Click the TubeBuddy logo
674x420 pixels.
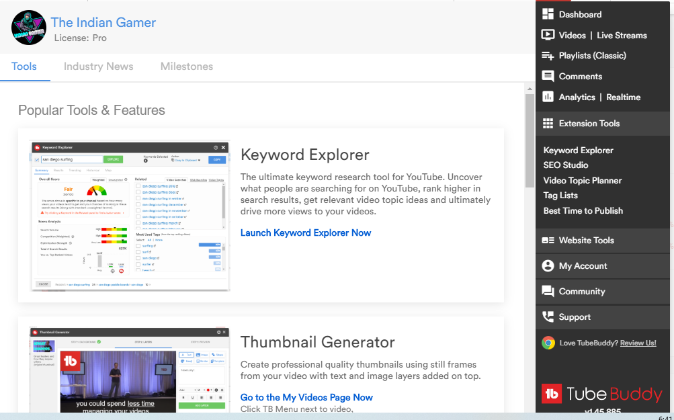(x=602, y=393)
